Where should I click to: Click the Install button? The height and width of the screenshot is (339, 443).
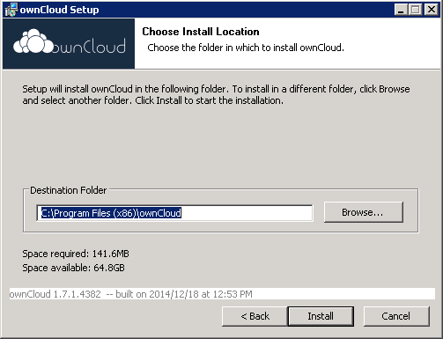pos(321,316)
